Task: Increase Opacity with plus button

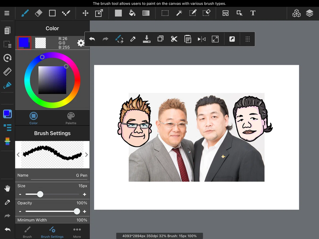Action: coord(85,212)
